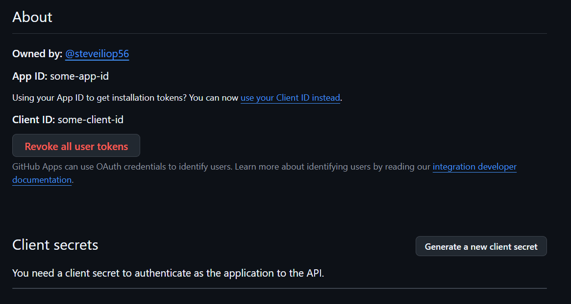Click the installation tokens hint sentence
The width and height of the screenshot is (571, 304).
point(125,98)
